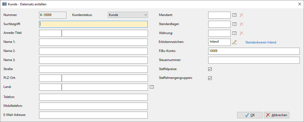
Task: Click the Erlöskennzeichen field showing Inland
Action: [x=219, y=42]
